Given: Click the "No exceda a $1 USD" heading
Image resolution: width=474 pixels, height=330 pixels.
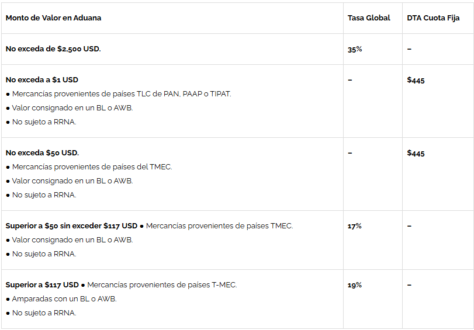Looking at the screenshot, I should 41,80.
